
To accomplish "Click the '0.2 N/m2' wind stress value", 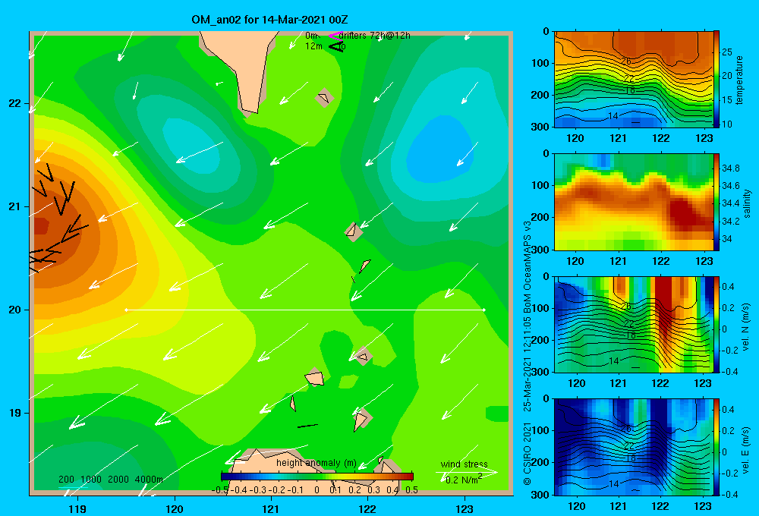I will (x=463, y=480).
